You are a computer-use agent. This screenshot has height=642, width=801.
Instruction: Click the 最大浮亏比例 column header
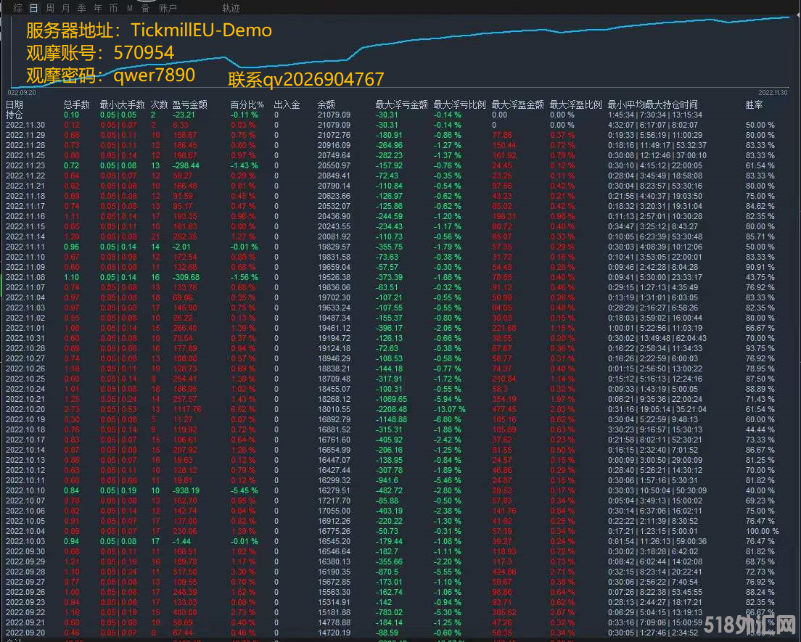click(x=459, y=104)
